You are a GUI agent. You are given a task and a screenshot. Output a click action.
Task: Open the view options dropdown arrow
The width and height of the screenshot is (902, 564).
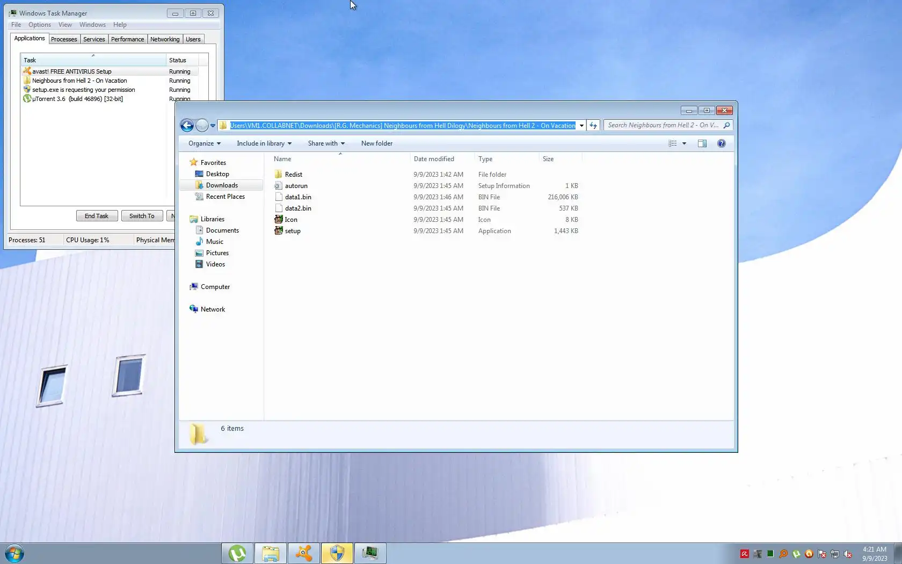click(684, 143)
